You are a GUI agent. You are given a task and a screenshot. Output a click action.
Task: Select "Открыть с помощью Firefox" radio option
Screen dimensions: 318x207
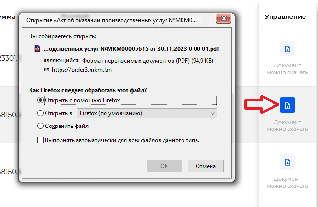[40, 100]
